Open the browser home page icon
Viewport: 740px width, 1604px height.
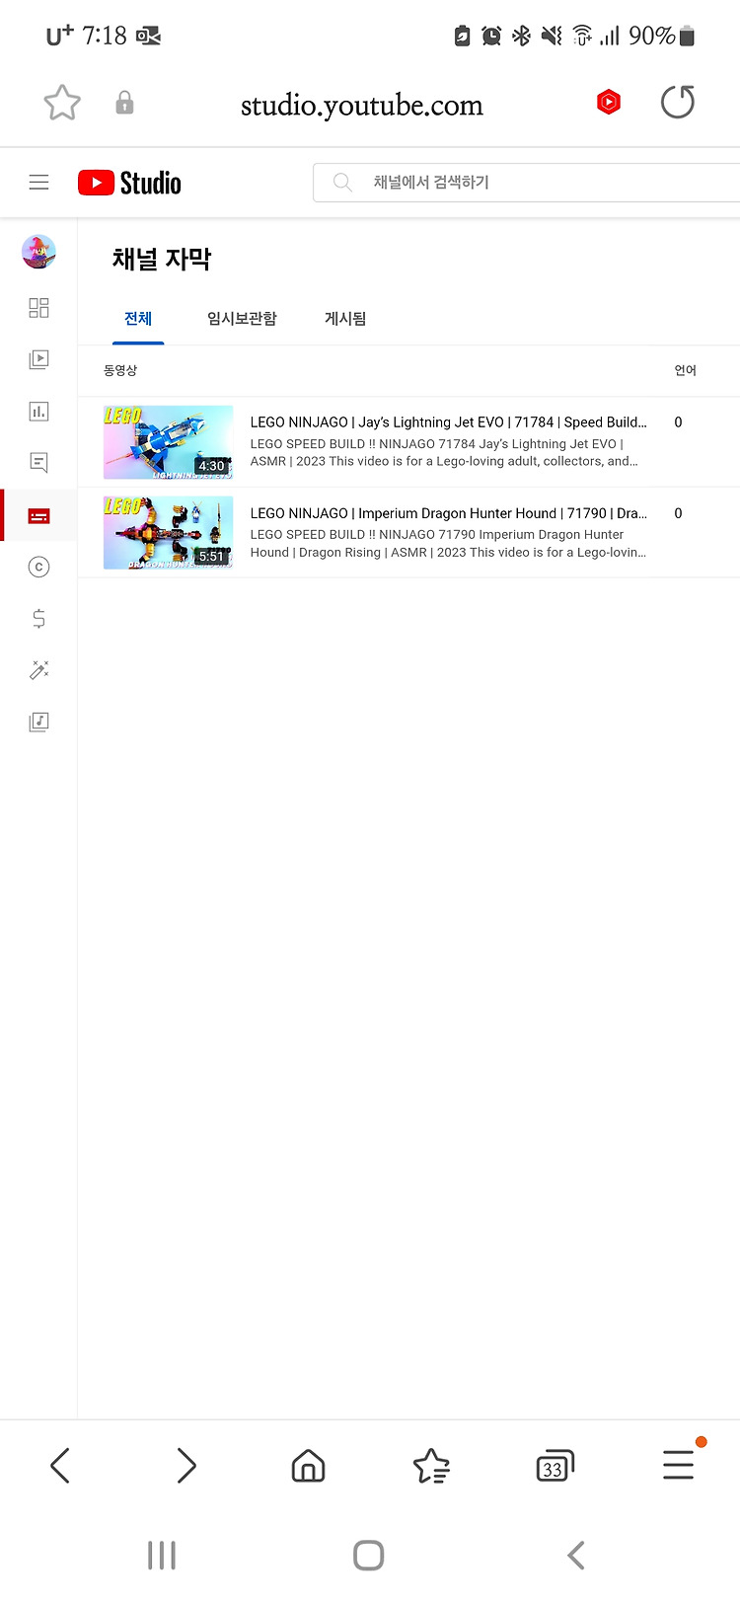point(309,1466)
